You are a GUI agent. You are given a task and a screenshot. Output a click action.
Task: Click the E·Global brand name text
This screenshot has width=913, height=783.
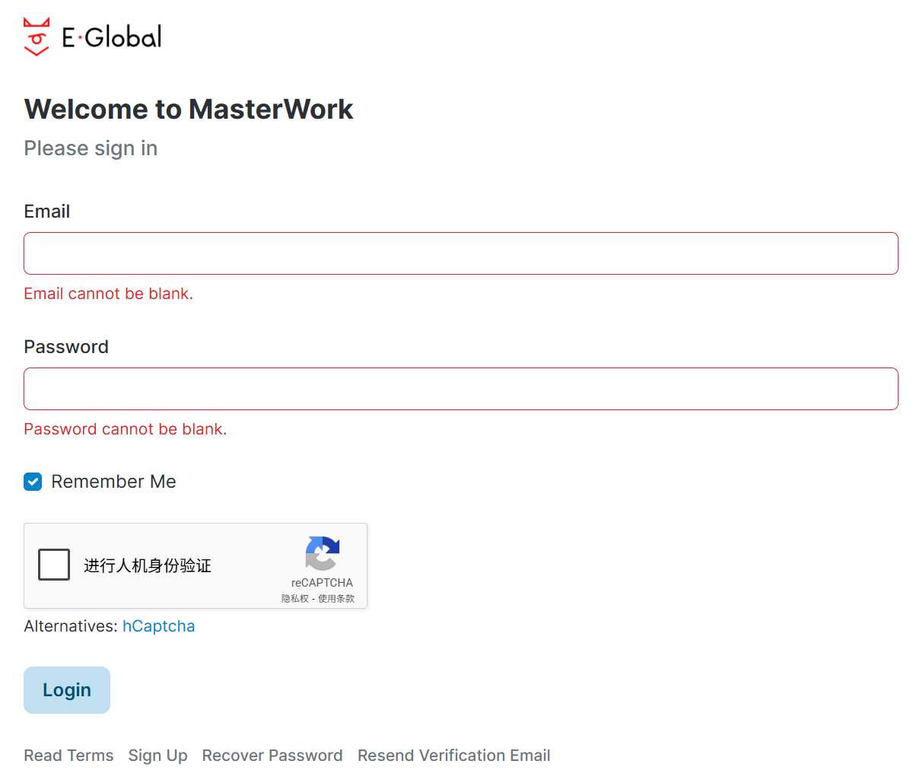pos(112,37)
